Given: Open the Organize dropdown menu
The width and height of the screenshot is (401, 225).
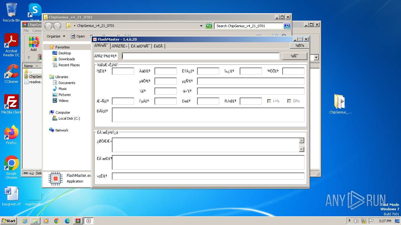Looking at the screenshot, I should [56, 36].
